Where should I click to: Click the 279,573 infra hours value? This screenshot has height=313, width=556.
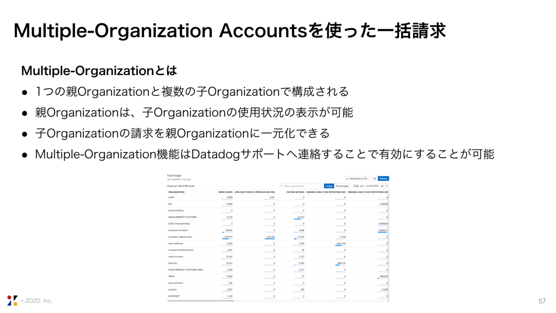click(x=228, y=236)
